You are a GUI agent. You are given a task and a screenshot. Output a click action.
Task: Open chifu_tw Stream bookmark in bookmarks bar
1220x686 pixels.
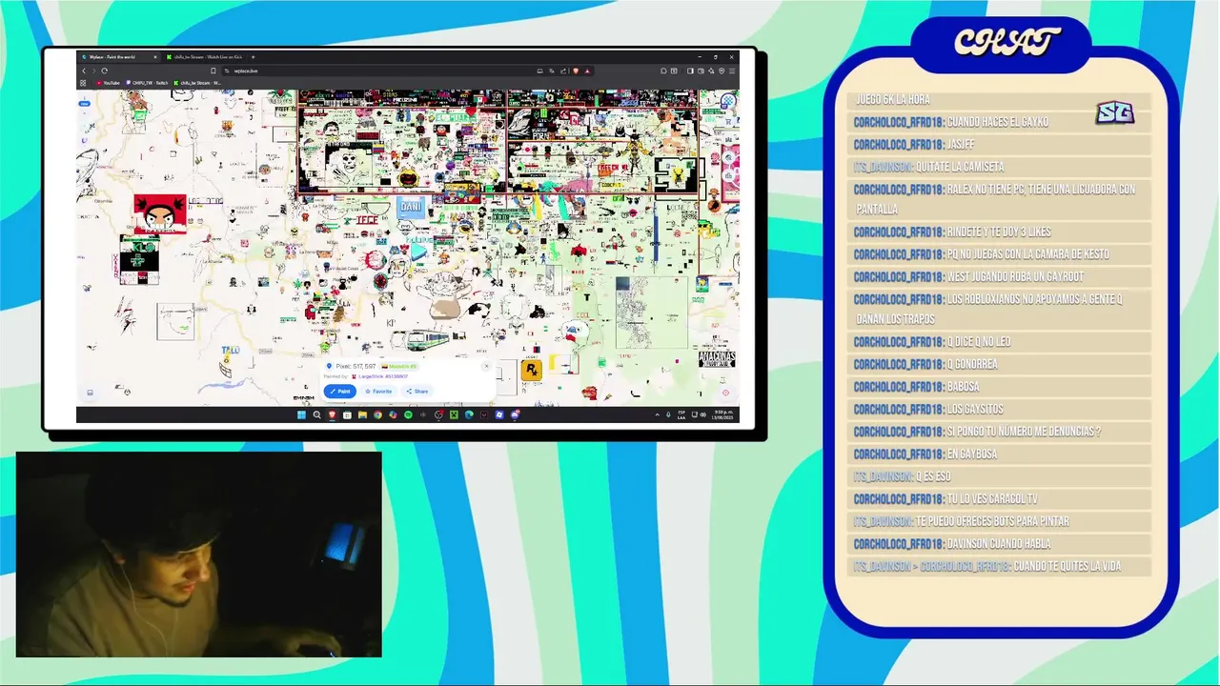198,83
